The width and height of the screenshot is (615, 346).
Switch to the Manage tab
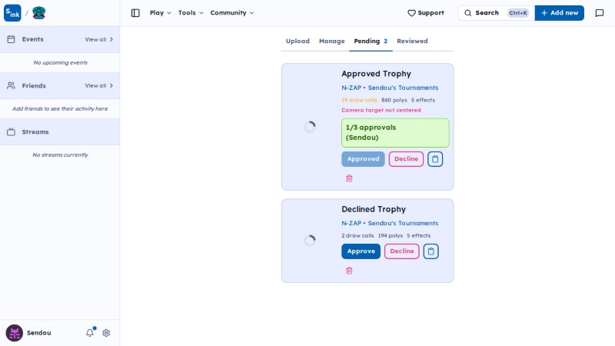pyautogui.click(x=332, y=42)
